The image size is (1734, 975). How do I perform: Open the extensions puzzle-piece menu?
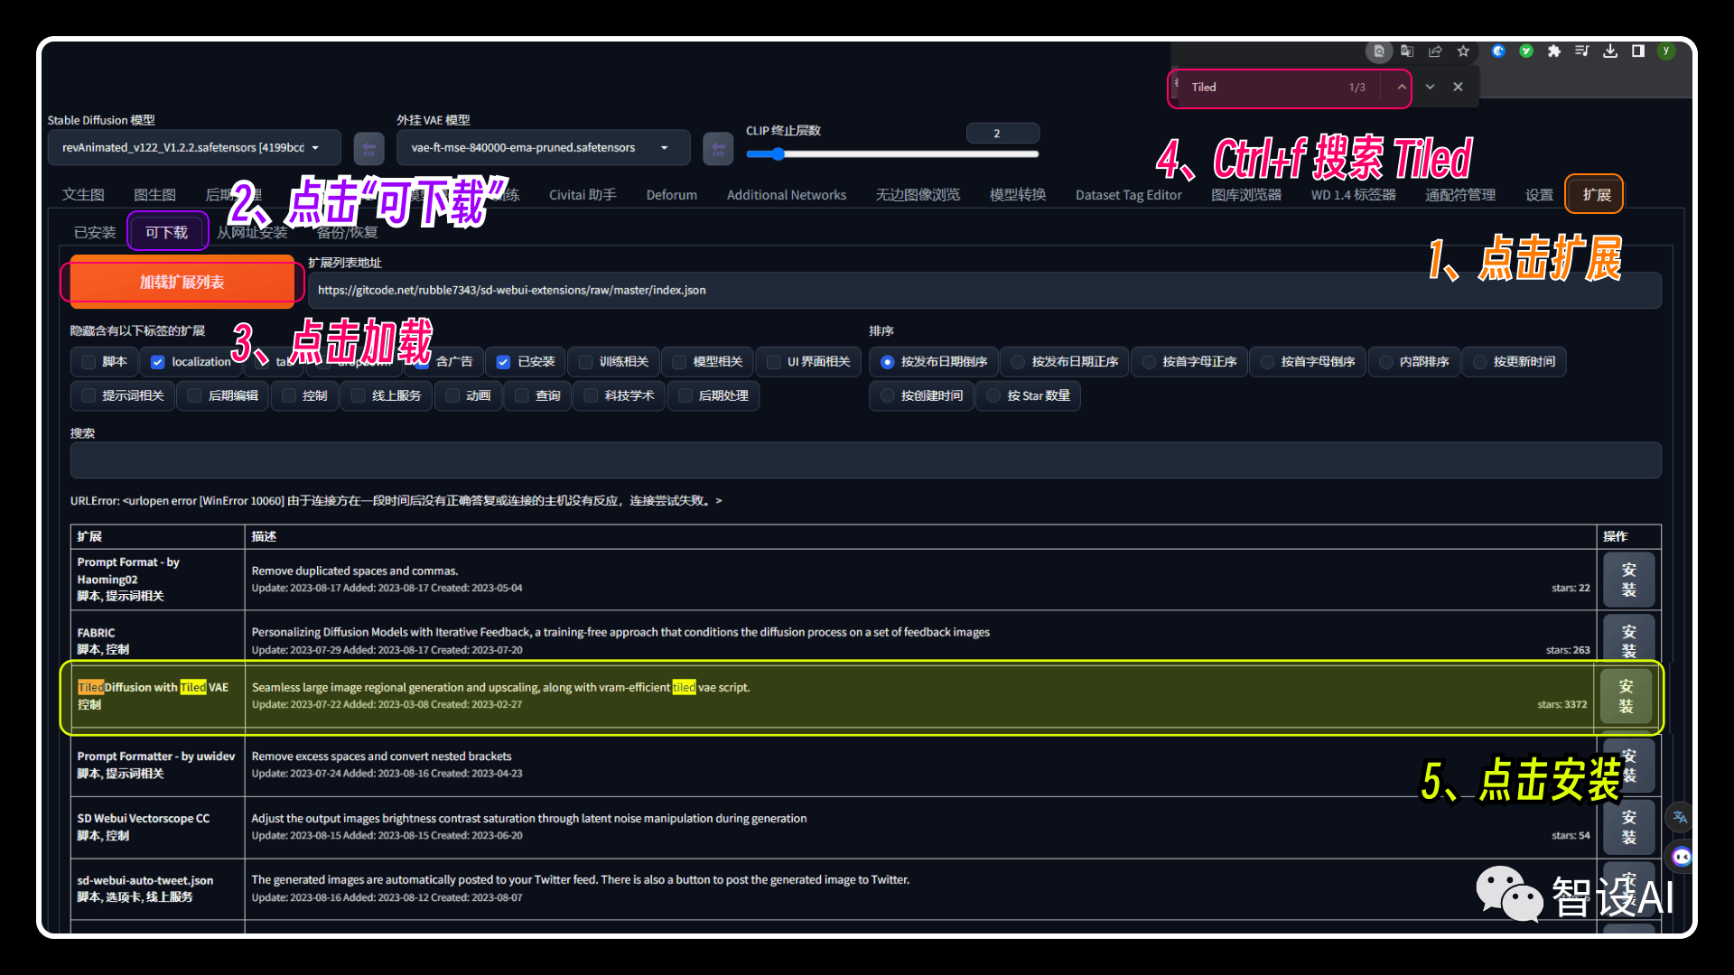(1554, 51)
